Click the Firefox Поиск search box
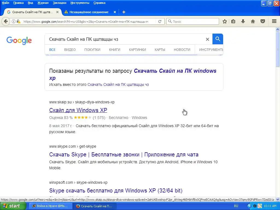This screenshot has height=210, width=280. pyautogui.click(x=192, y=21)
